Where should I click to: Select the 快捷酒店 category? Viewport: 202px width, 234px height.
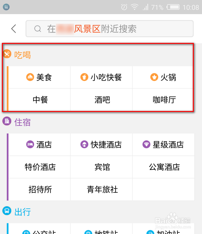[x=101, y=144]
